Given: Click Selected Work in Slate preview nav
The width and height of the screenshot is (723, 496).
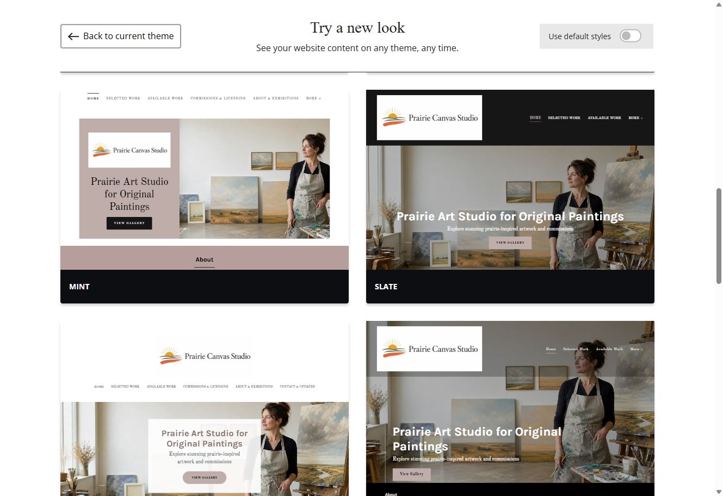Looking at the screenshot, I should point(564,117).
